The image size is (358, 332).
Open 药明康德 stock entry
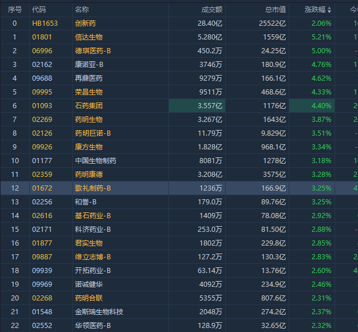click(x=89, y=175)
